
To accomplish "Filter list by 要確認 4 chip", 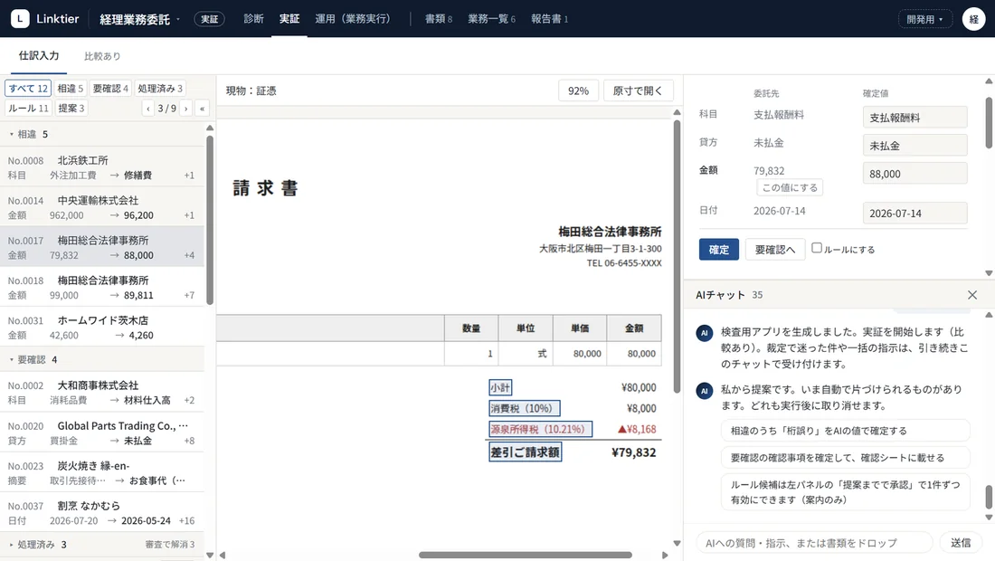I will coord(110,88).
